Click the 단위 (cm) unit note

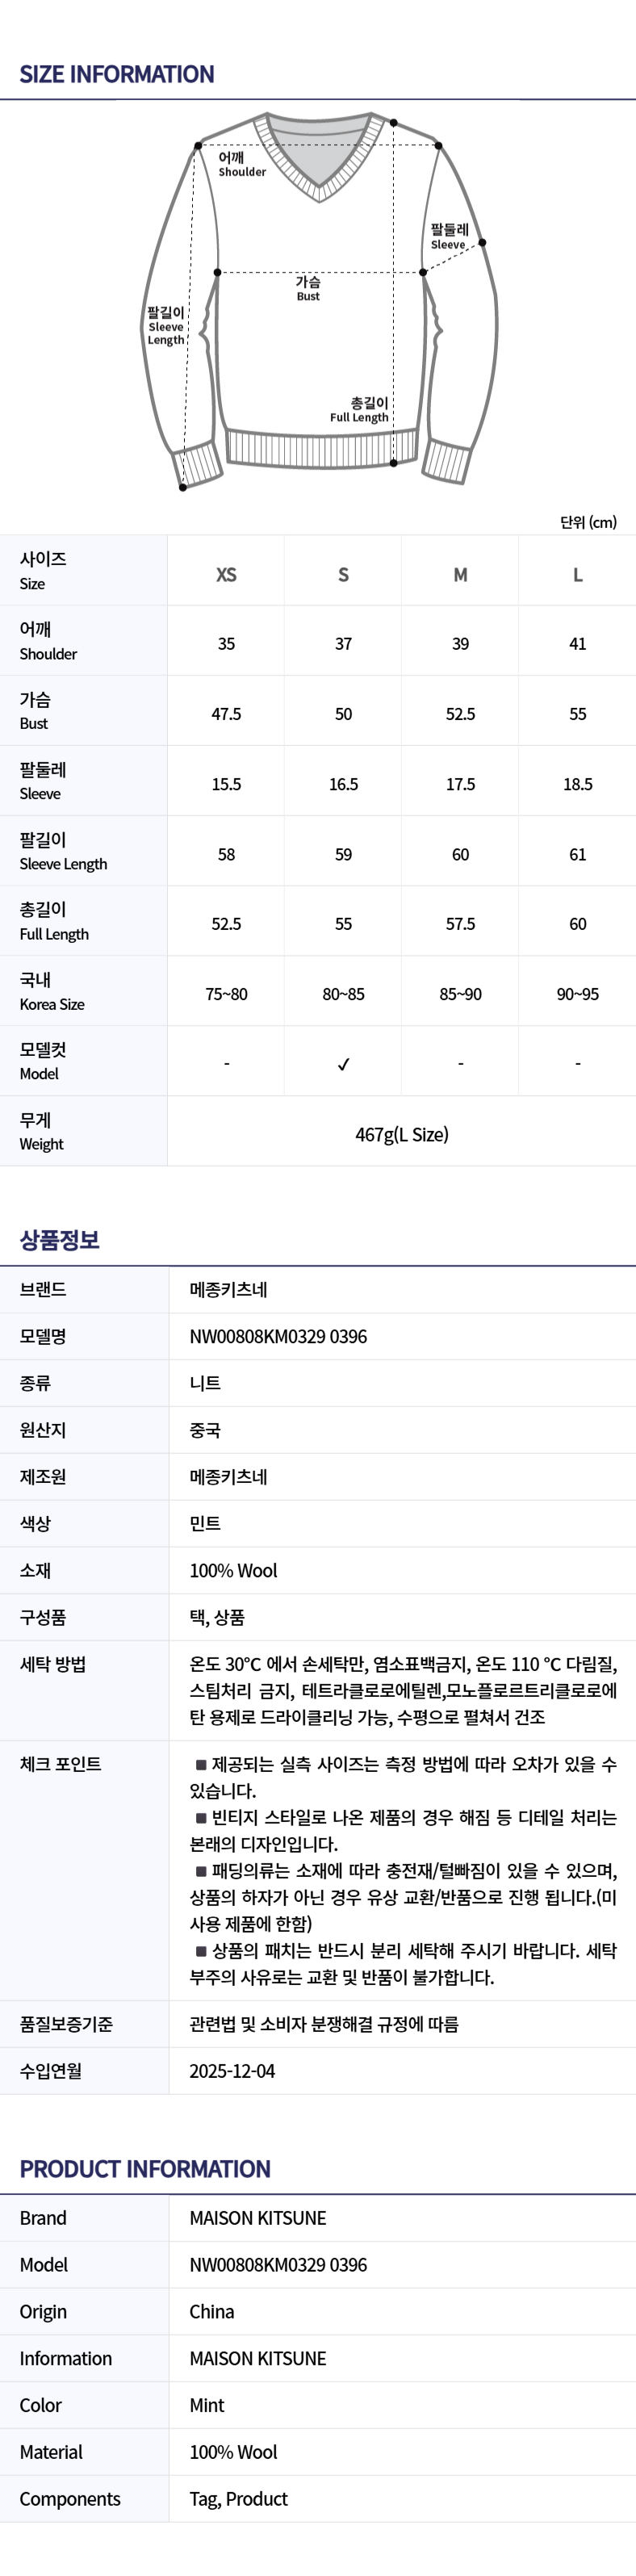(x=588, y=522)
